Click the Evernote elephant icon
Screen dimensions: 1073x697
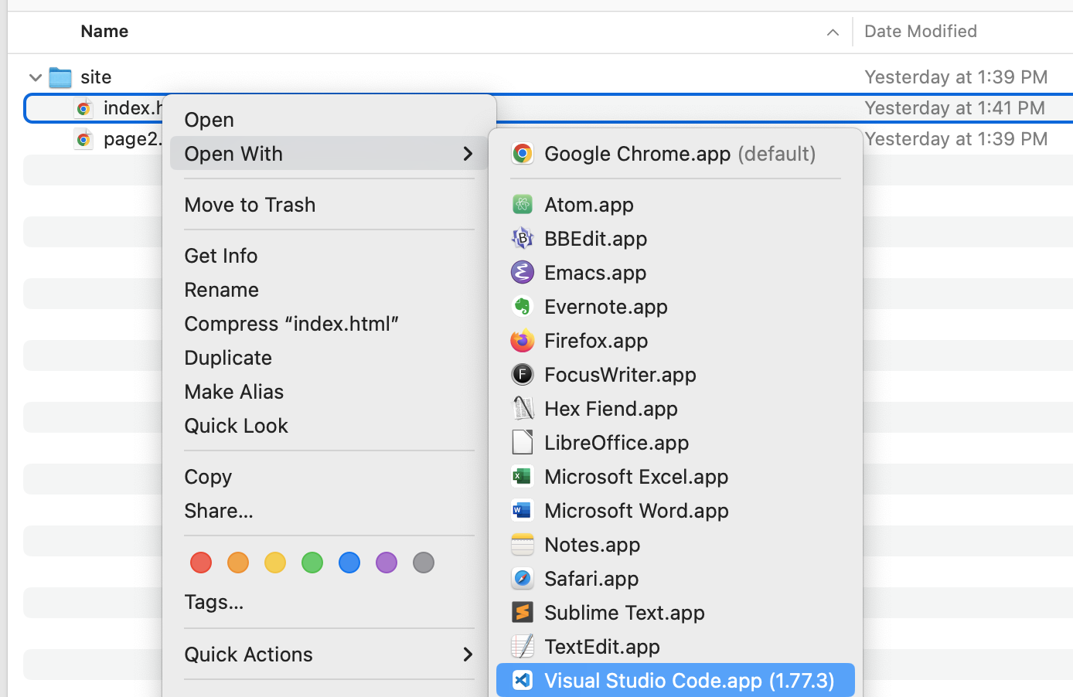click(523, 307)
